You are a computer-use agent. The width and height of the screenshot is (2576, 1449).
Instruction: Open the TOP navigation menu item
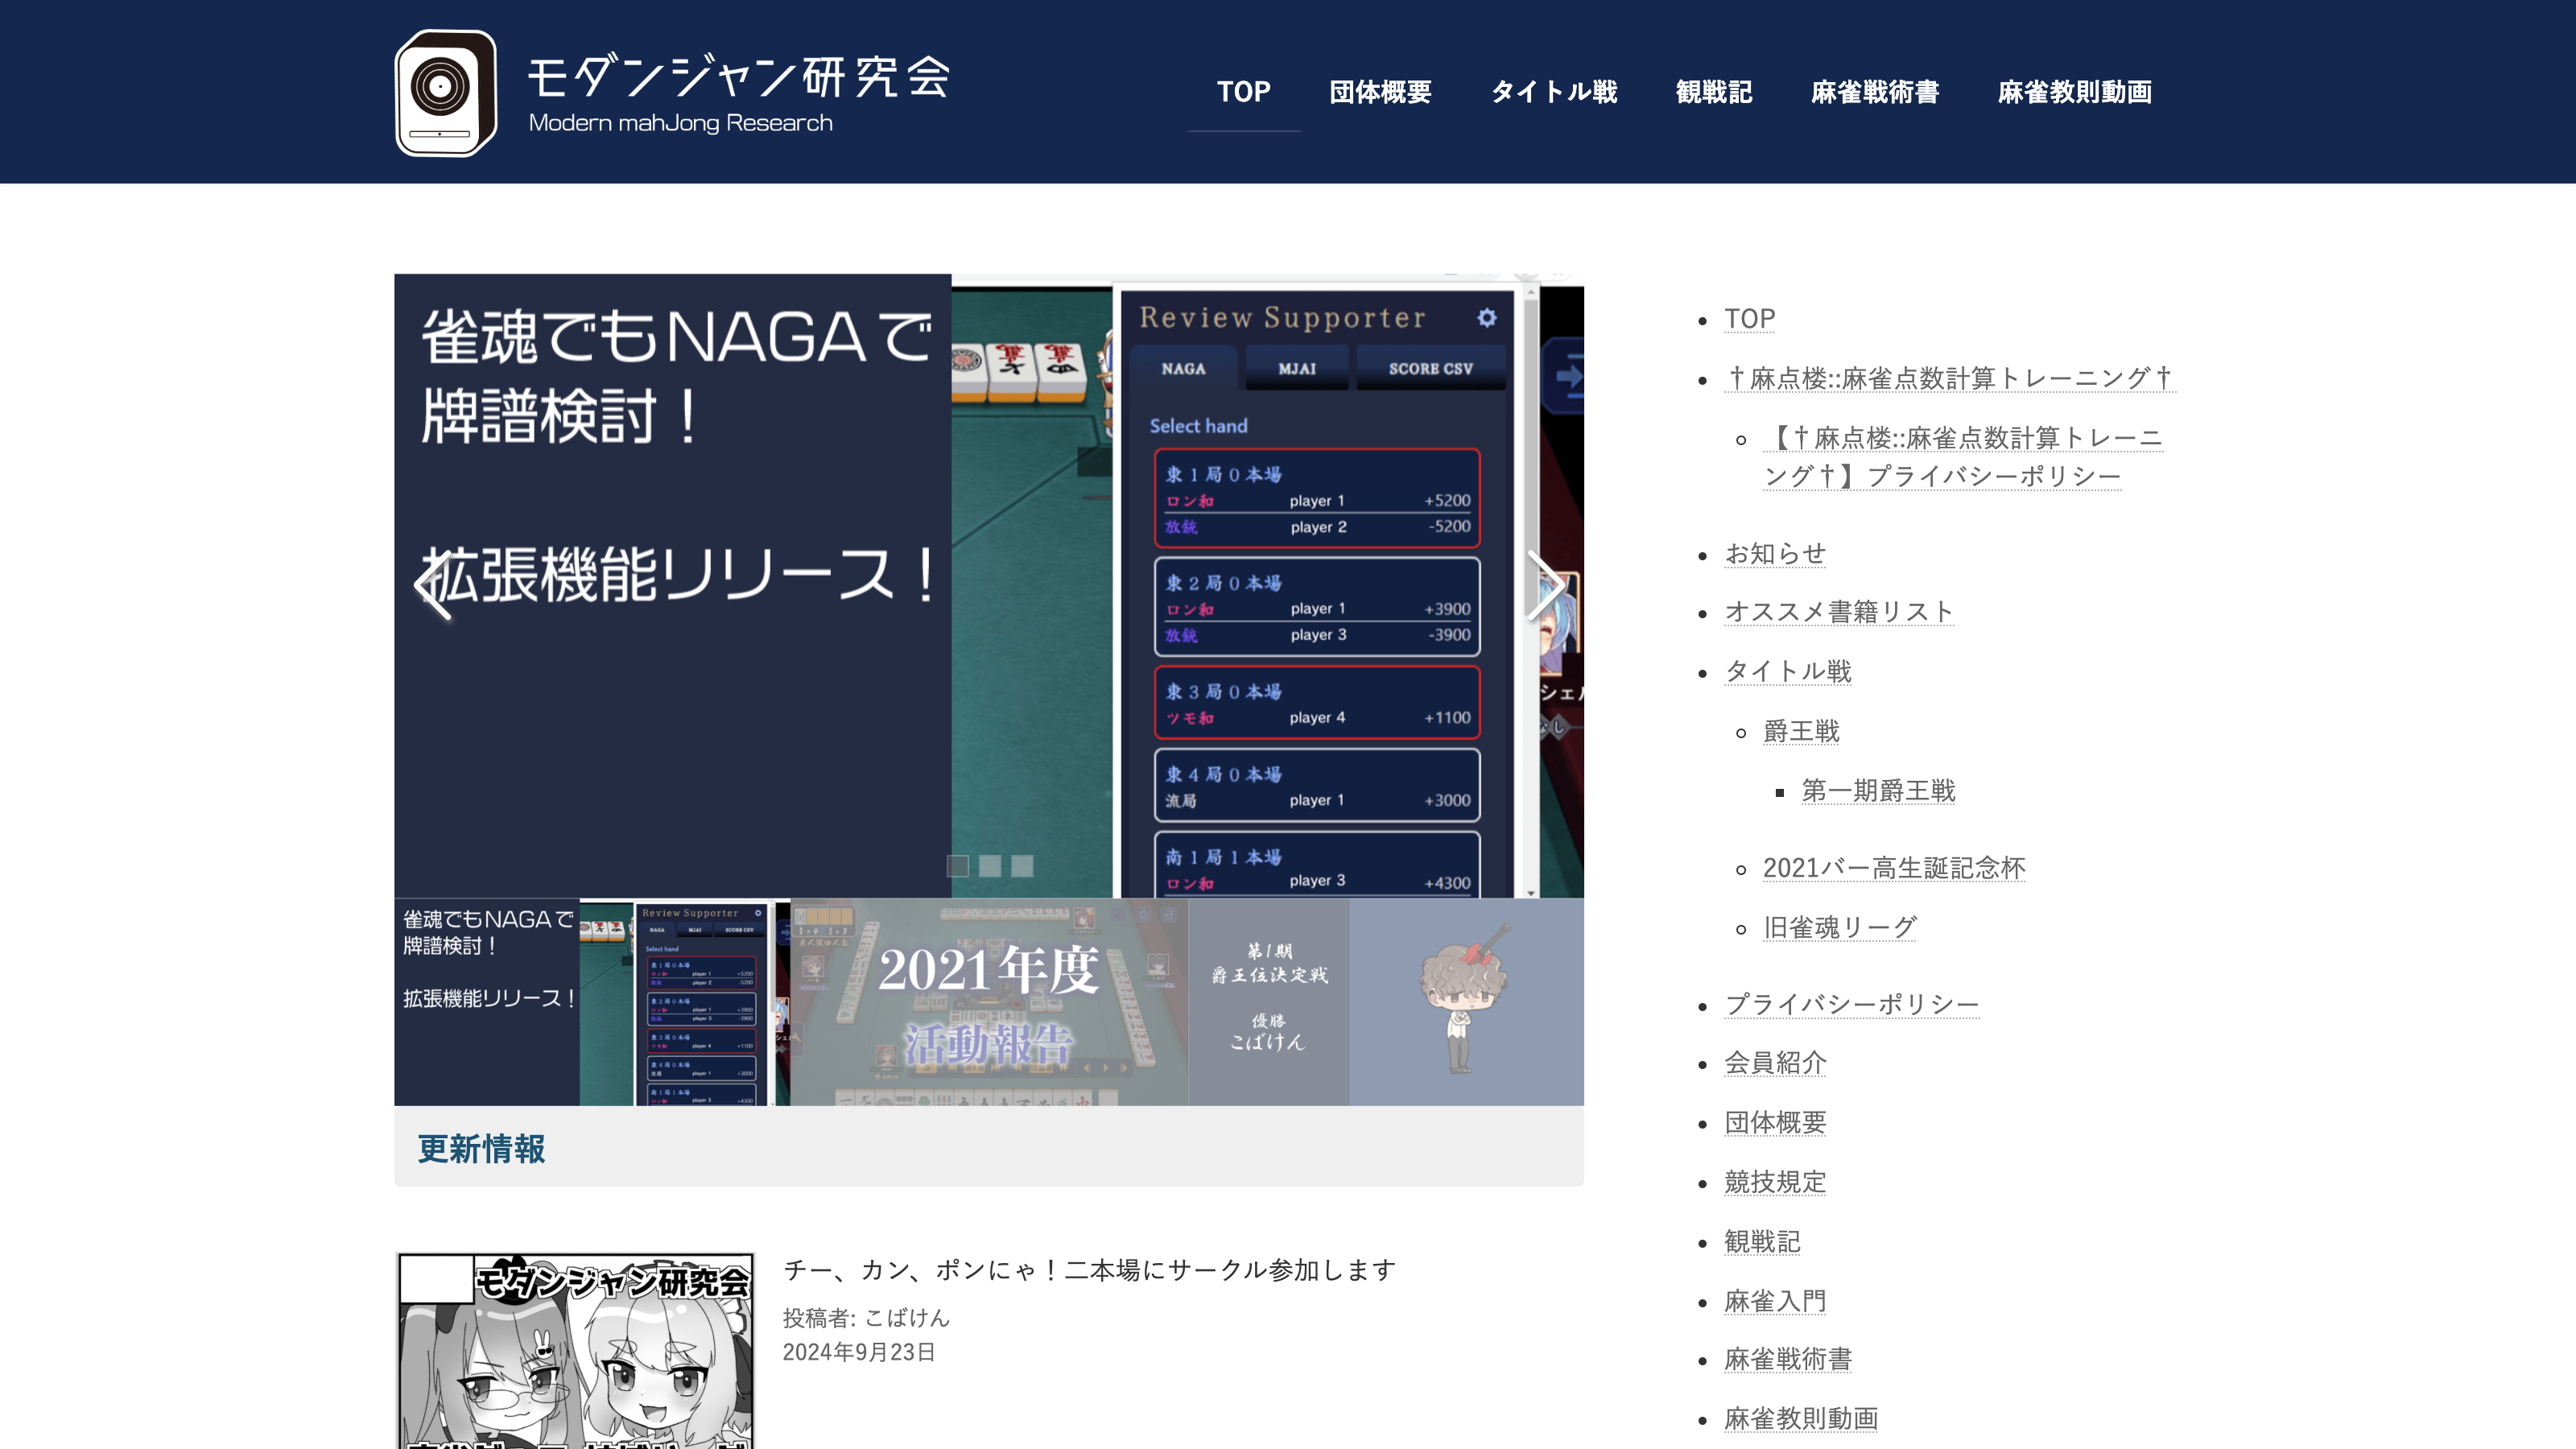(1243, 92)
